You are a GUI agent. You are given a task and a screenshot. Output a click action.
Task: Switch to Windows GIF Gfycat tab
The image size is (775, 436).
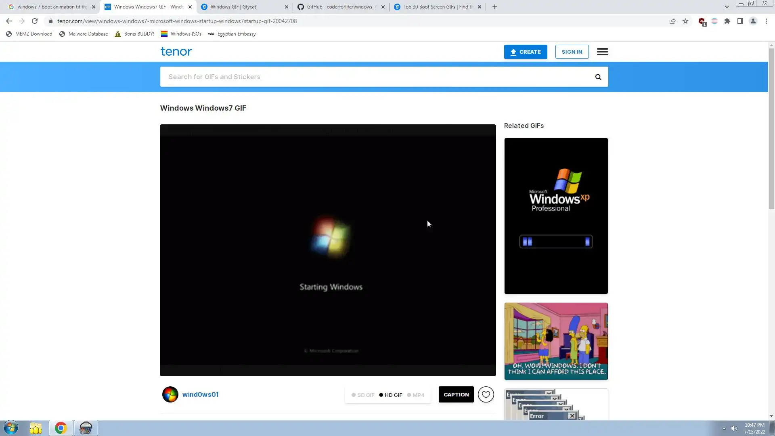(x=242, y=7)
